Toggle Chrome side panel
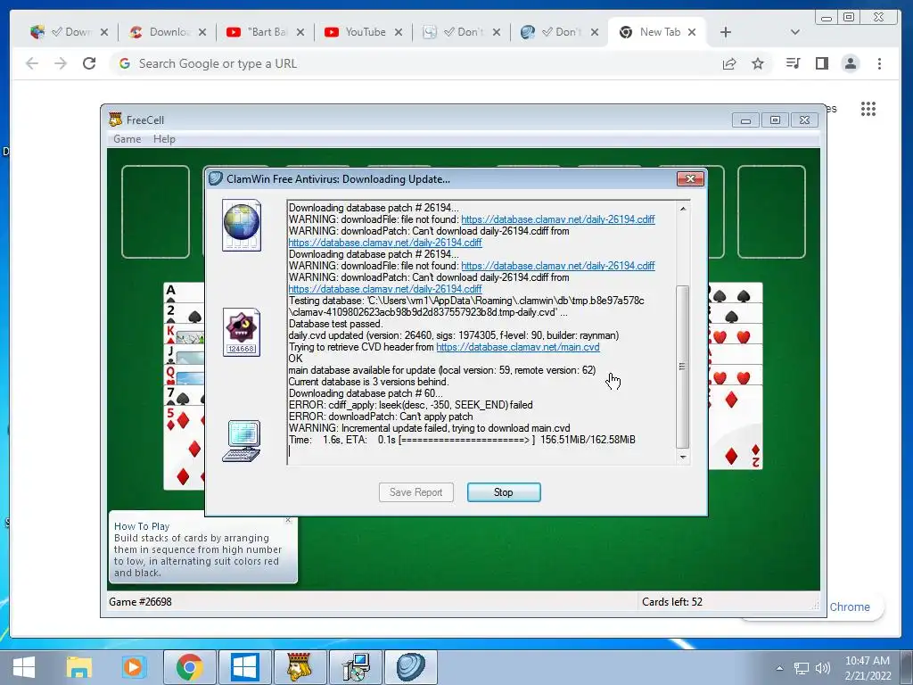 pos(821,63)
